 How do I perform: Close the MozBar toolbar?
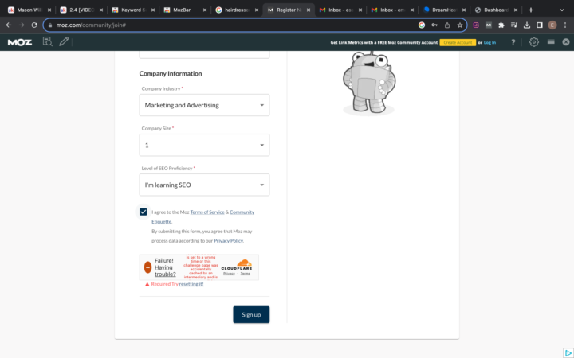[x=566, y=42]
